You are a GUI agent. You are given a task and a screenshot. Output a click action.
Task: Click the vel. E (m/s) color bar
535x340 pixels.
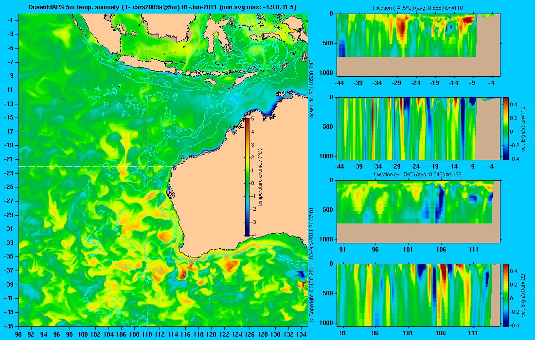pos(505,128)
